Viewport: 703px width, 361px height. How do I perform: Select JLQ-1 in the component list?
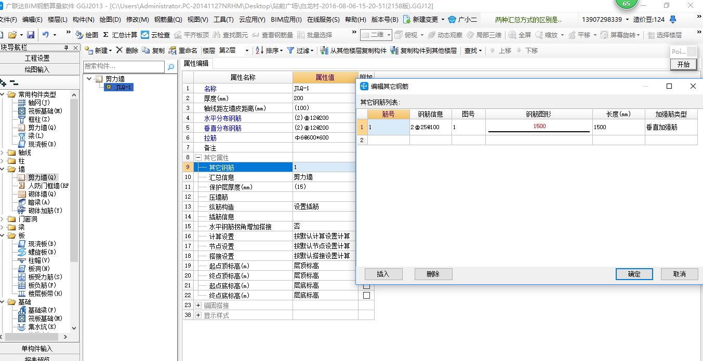tap(119, 87)
